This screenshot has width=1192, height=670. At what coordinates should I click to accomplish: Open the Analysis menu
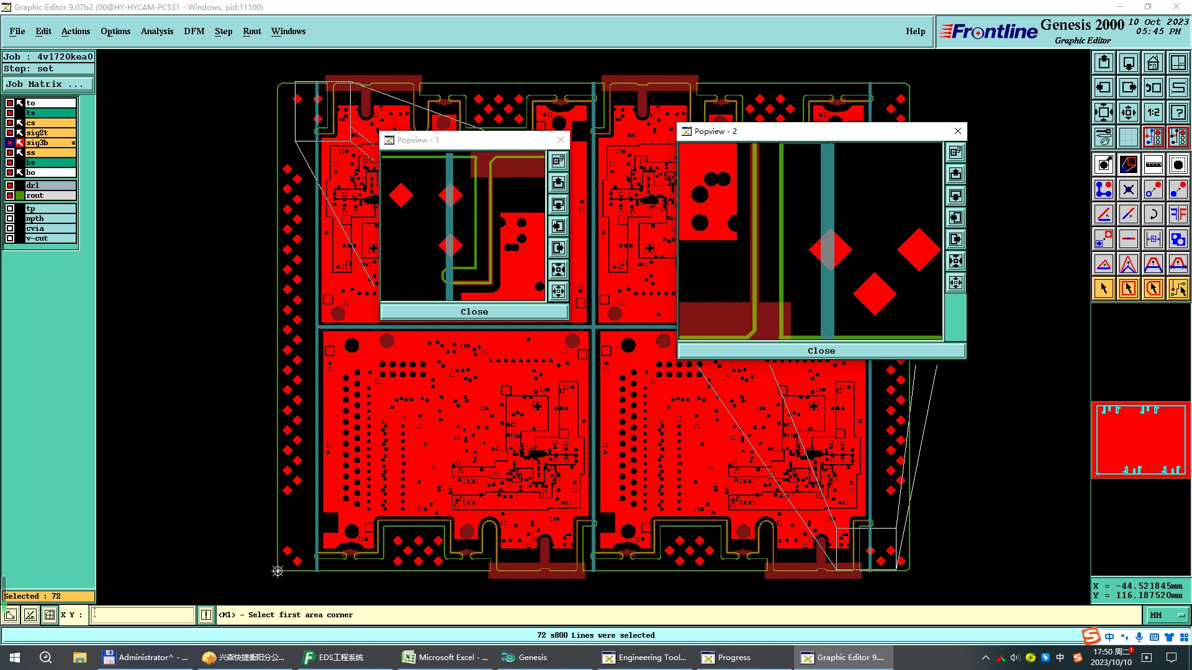[x=157, y=31]
